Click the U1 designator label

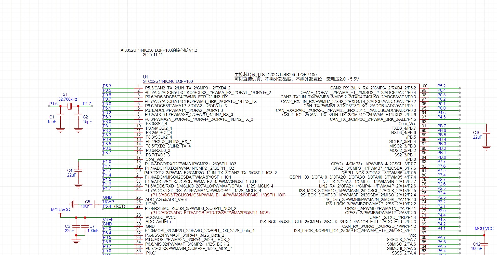(x=145, y=77)
